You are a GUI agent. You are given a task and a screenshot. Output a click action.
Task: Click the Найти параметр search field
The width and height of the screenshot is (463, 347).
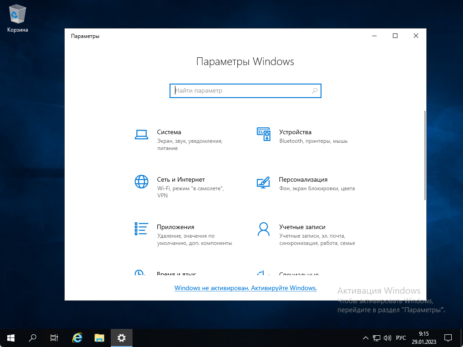coord(246,90)
